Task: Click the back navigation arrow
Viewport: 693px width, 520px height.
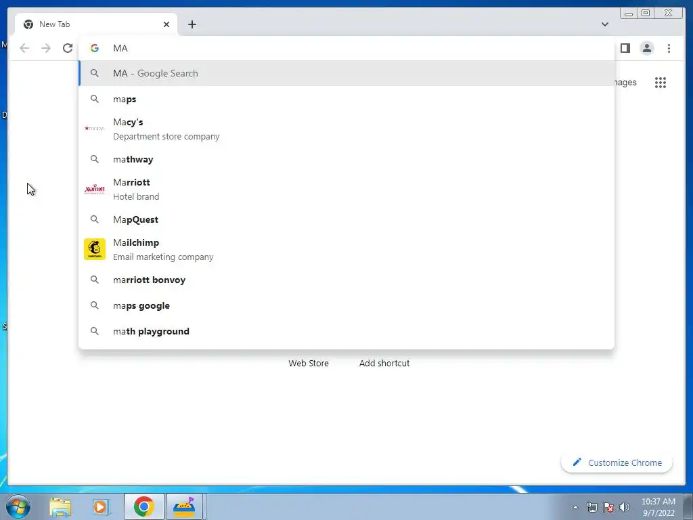Action: click(x=24, y=48)
